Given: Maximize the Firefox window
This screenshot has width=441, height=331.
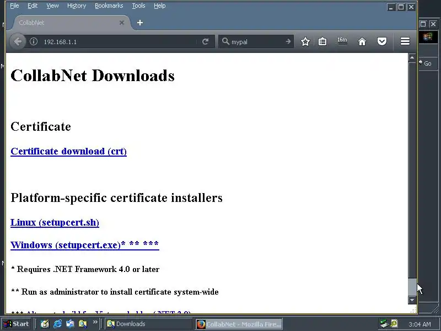Looking at the screenshot, I should pos(401,7).
